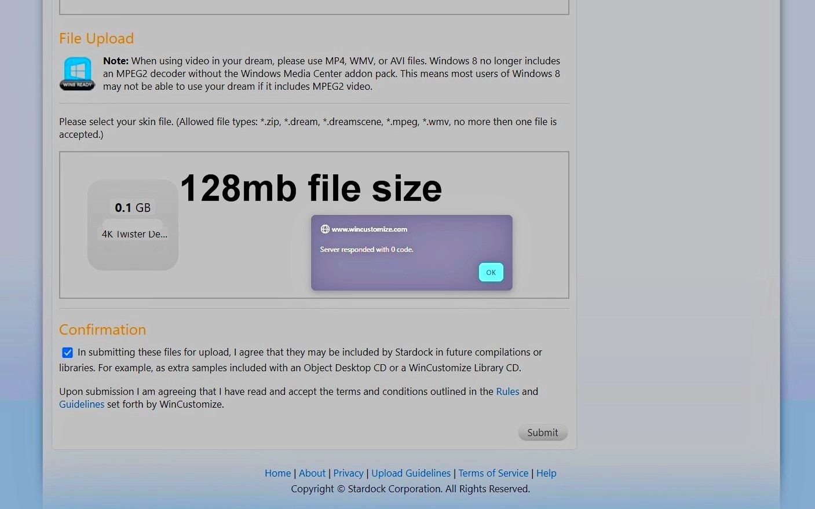815x509 pixels.
Task: Go to Home in the footer
Action: (x=277, y=473)
